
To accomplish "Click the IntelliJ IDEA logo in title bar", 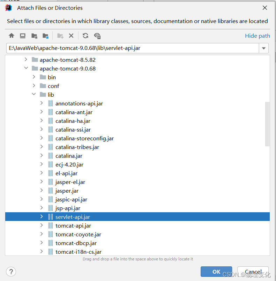I will click(x=8, y=8).
